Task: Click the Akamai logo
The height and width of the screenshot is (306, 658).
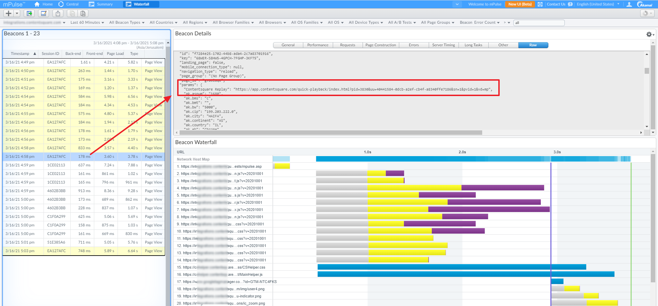Action: (645, 4)
